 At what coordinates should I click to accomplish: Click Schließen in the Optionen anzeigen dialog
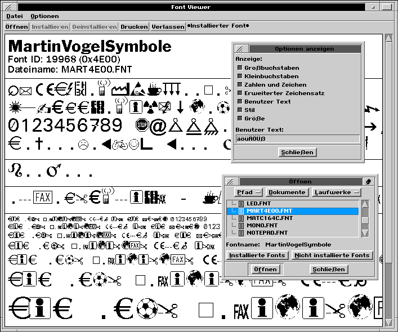(297, 152)
